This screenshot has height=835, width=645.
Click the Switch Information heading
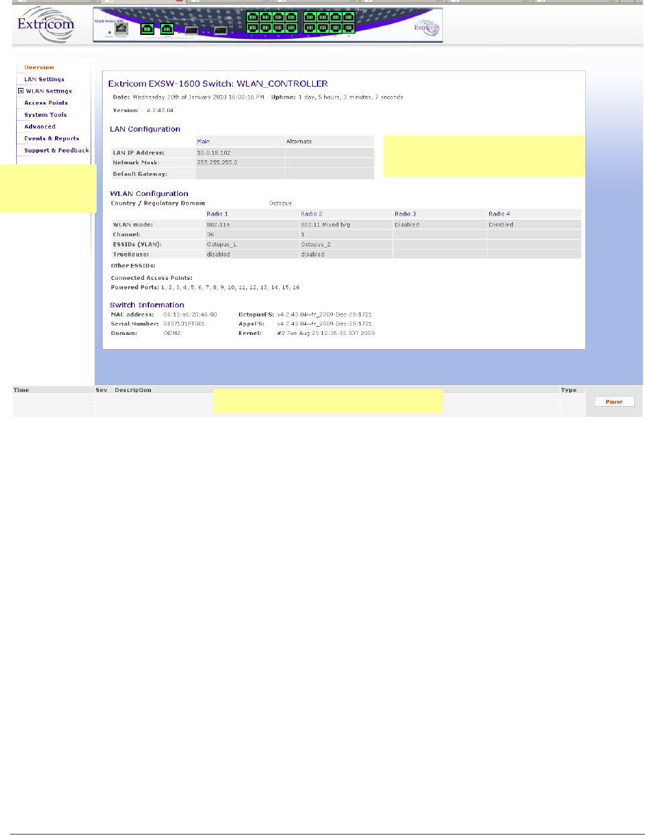pyautogui.click(x=147, y=305)
